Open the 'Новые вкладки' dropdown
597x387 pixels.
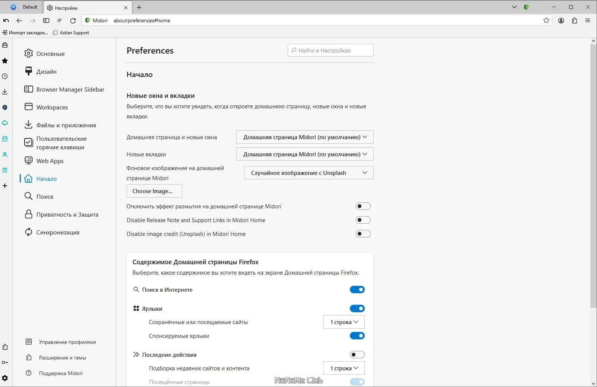(x=305, y=154)
